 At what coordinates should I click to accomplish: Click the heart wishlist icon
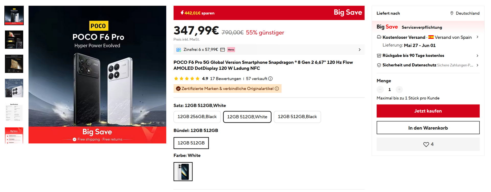click(426, 144)
